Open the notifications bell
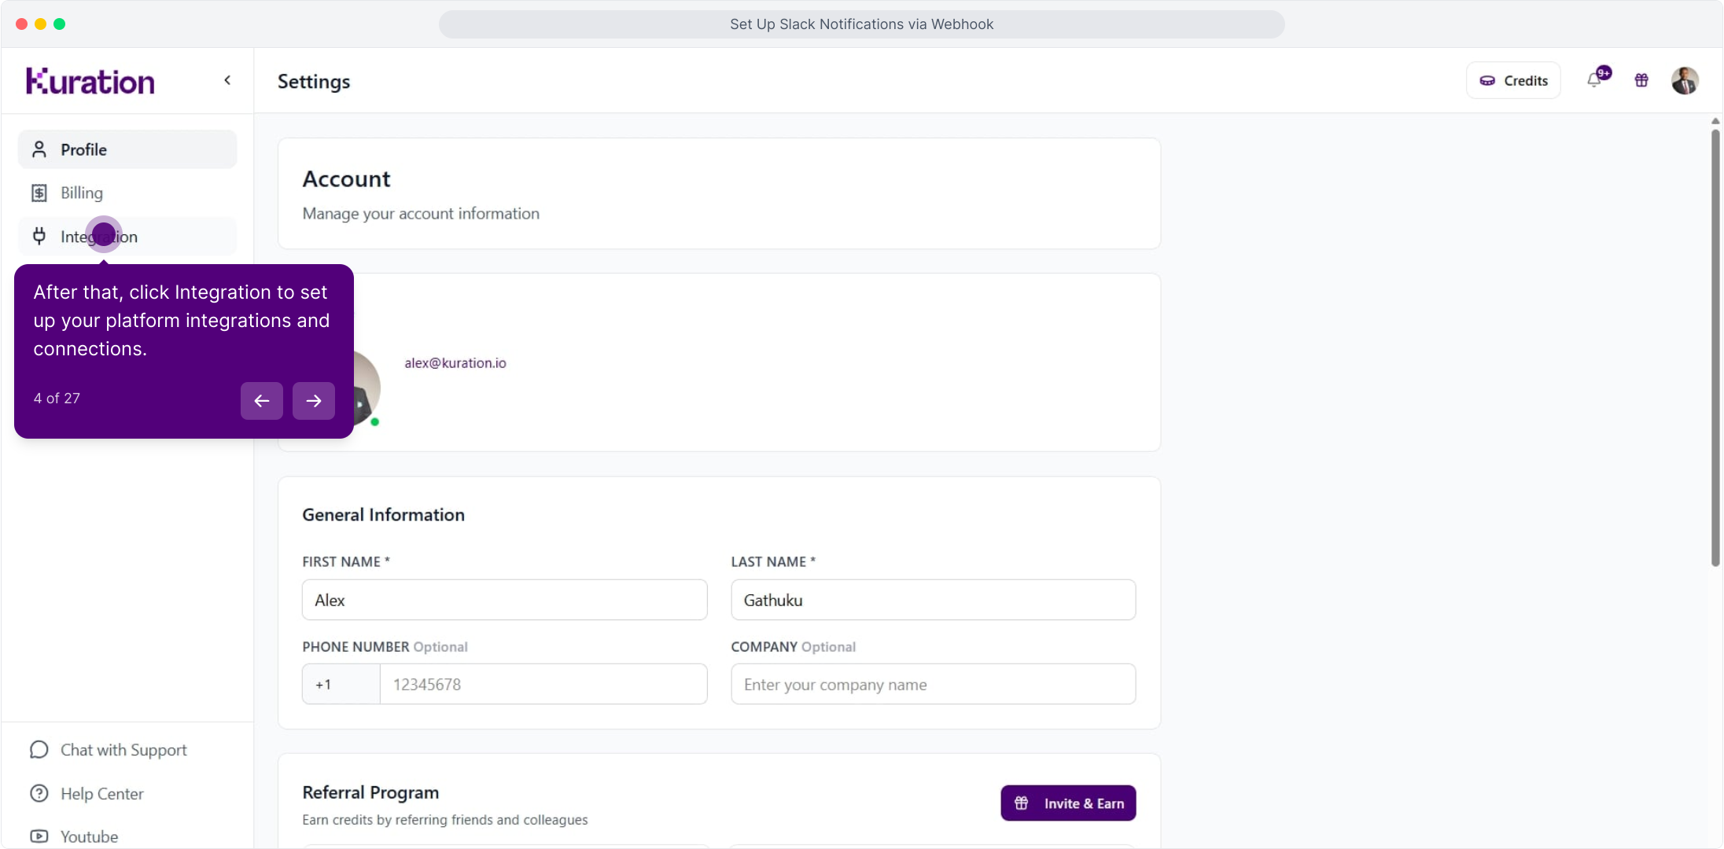The image size is (1724, 849). click(x=1596, y=79)
